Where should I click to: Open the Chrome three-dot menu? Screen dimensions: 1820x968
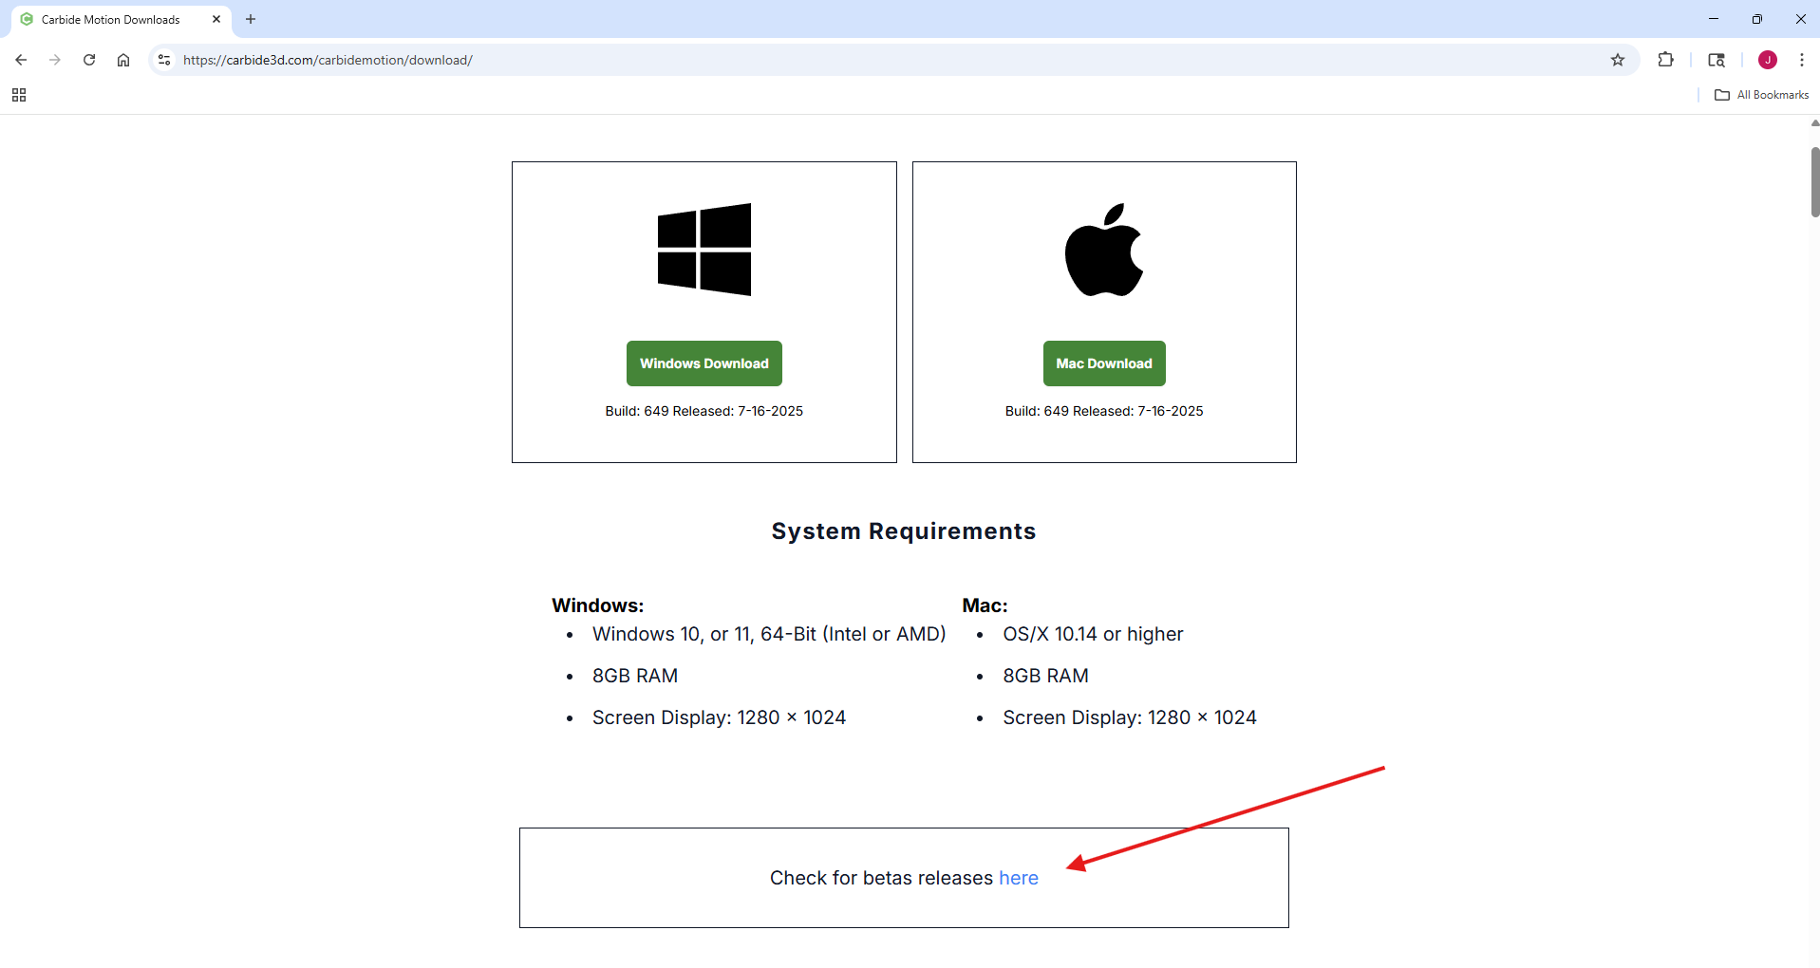click(1801, 60)
